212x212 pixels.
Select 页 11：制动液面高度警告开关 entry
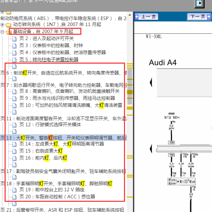[63, 118]
